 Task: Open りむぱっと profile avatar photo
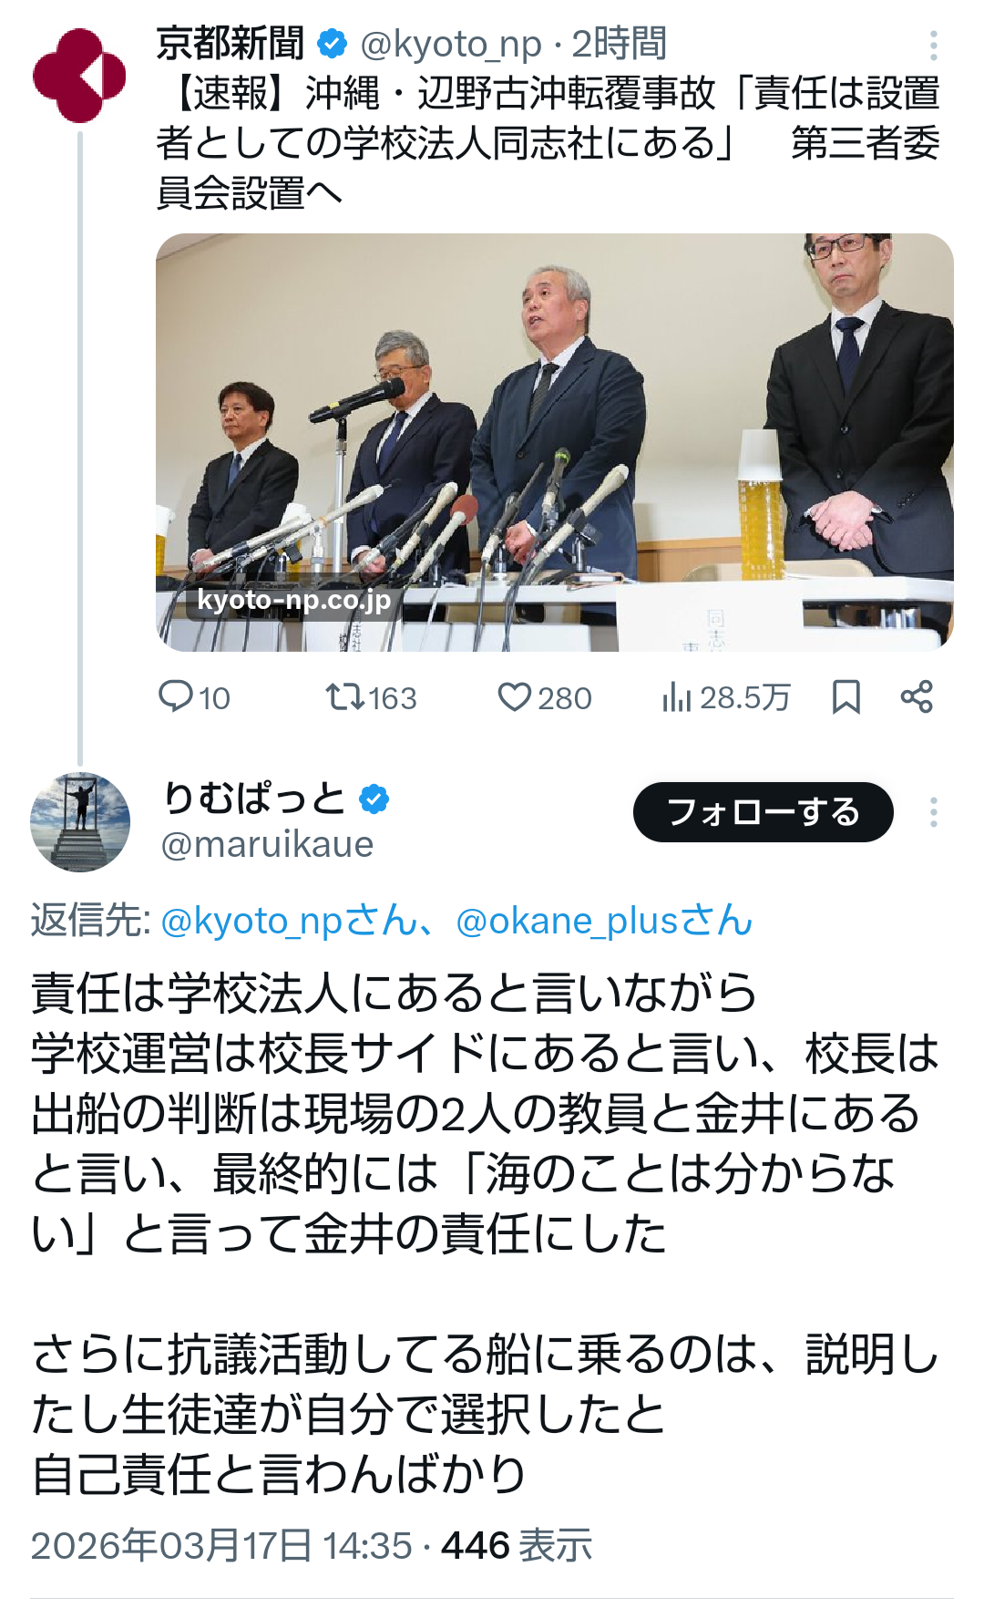tap(80, 822)
